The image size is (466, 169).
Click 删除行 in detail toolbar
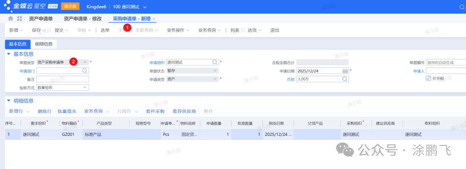coord(44,111)
